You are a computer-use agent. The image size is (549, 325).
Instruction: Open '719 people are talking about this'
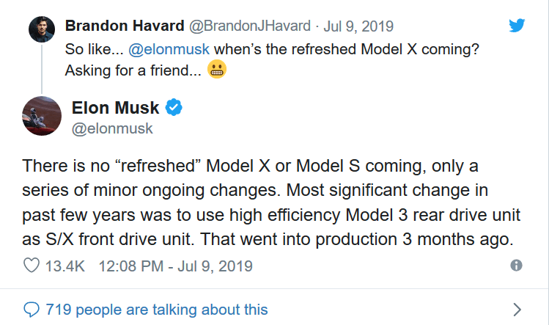(157, 310)
